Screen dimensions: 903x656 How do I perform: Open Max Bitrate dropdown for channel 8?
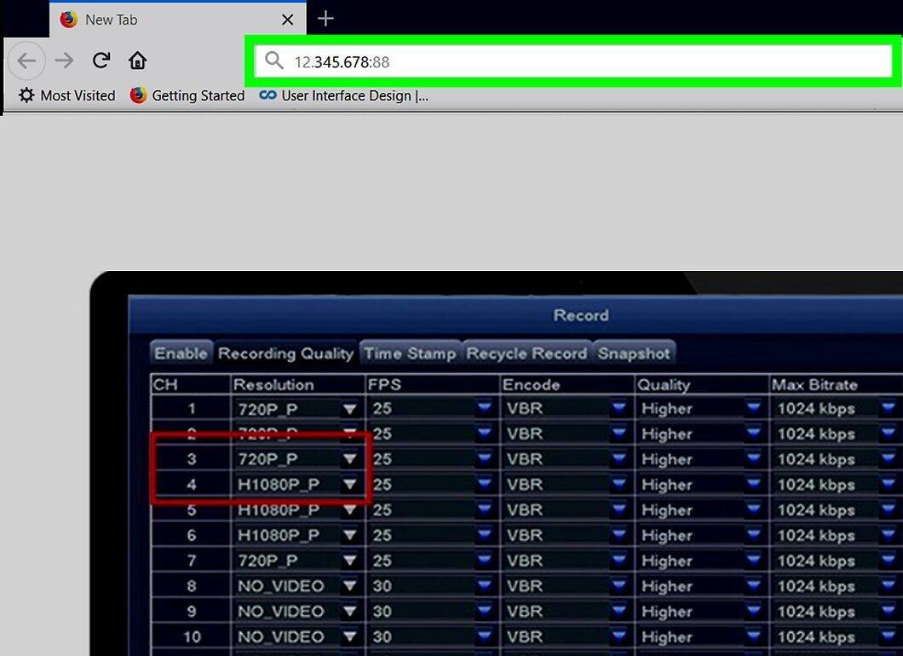[x=888, y=586]
